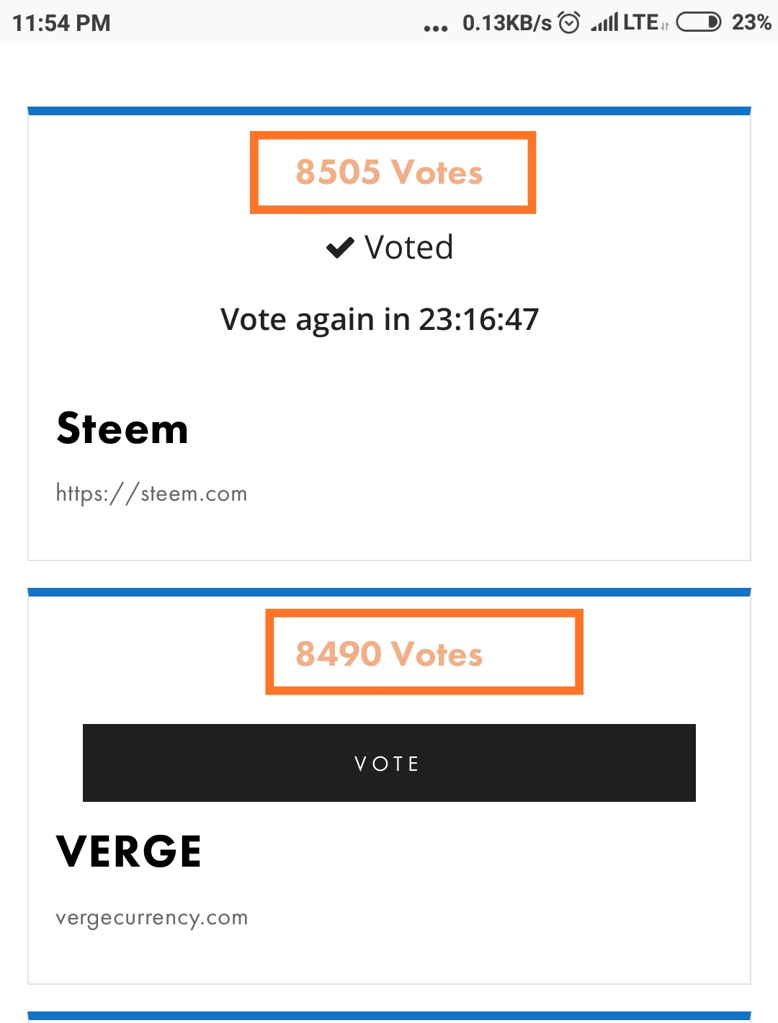Click the 8490 Votes count box

tap(424, 652)
